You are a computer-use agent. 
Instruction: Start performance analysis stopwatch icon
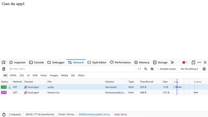[4, 114]
